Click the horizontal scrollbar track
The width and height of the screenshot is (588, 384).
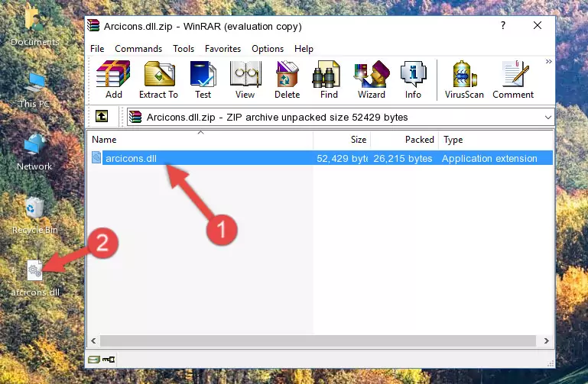point(317,340)
